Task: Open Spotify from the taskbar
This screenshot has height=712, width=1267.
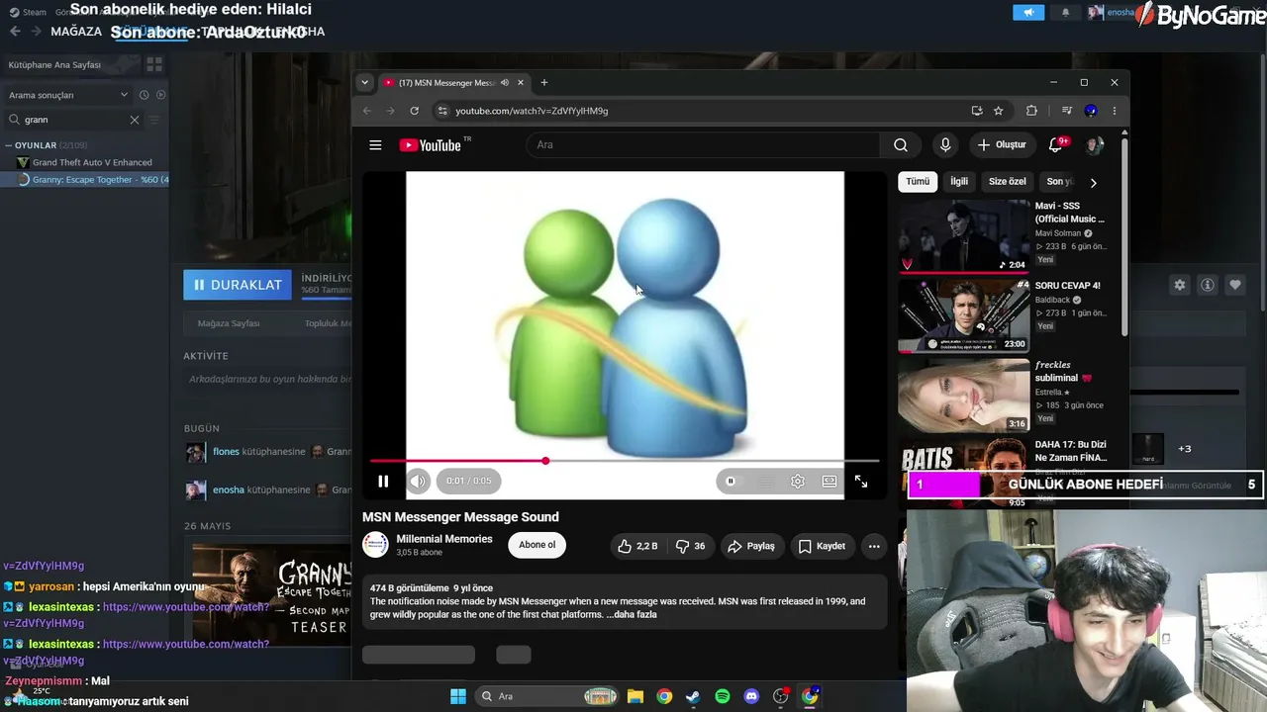Action: (x=723, y=696)
